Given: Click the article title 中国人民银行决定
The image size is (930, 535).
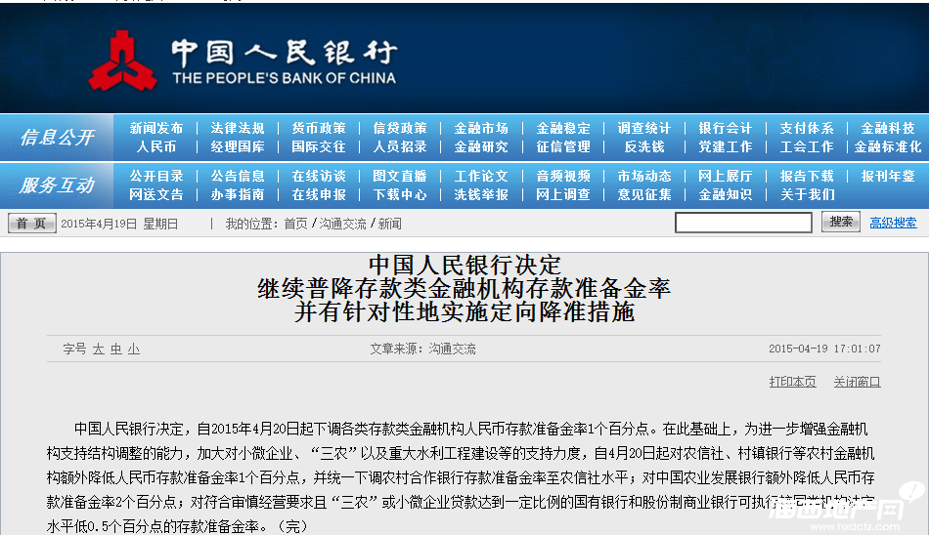Looking at the screenshot, I should click(465, 265).
